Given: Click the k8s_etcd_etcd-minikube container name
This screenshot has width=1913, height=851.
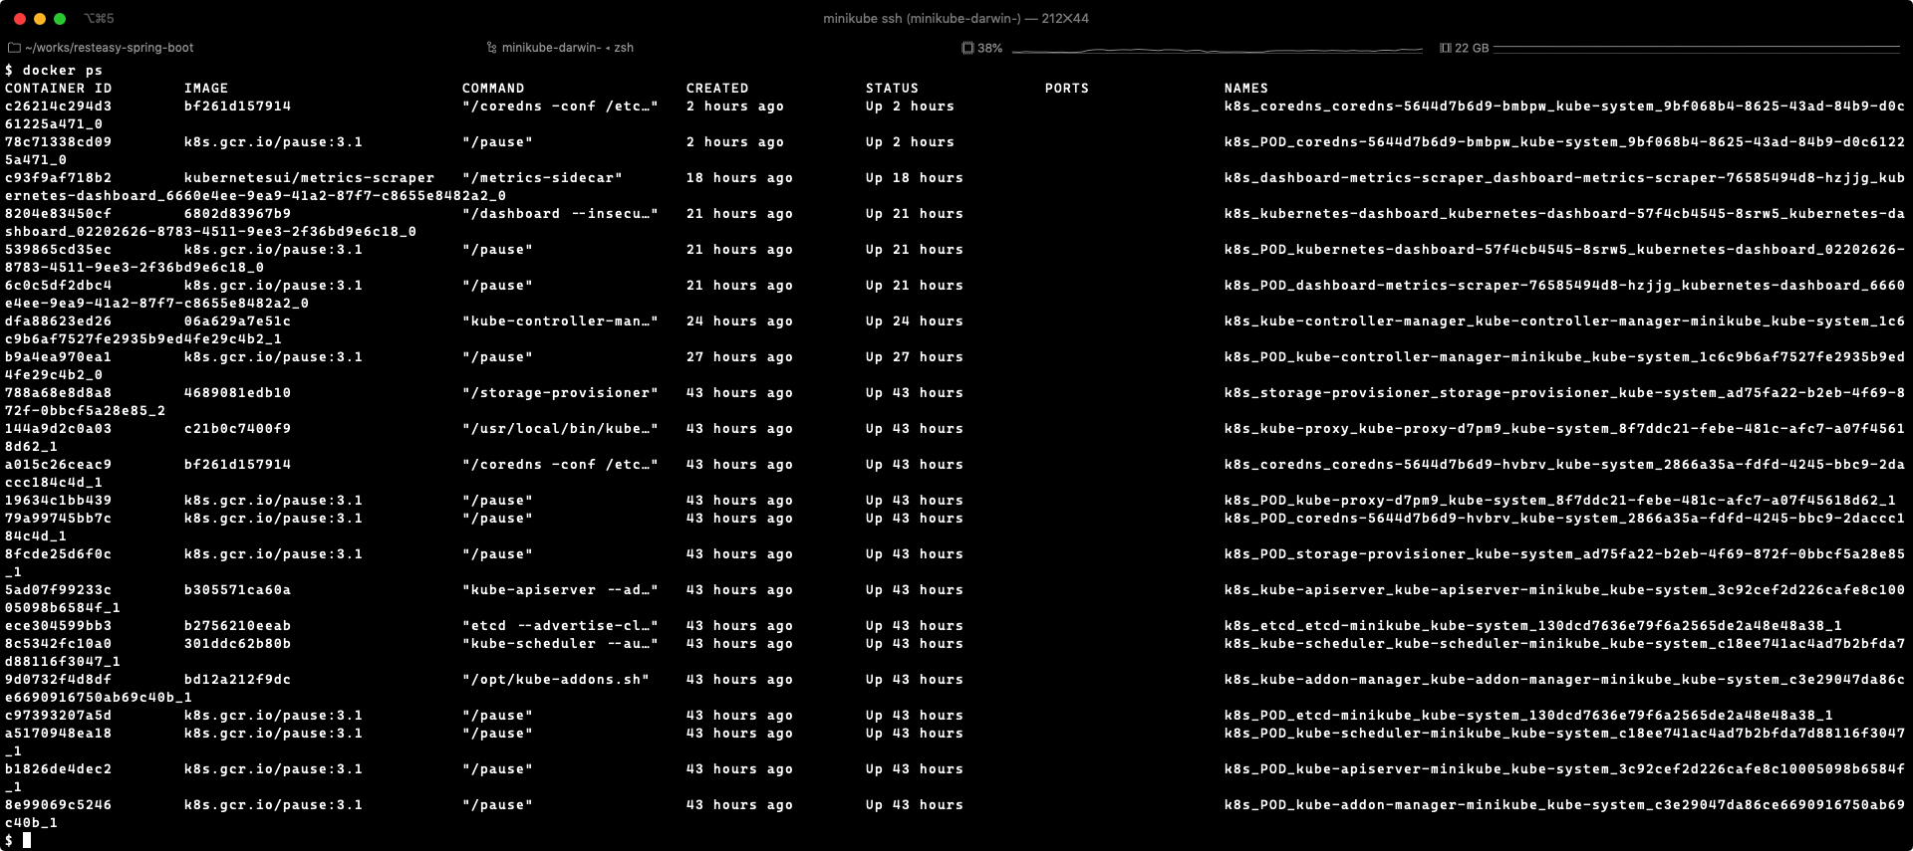Looking at the screenshot, I should point(1533,626).
